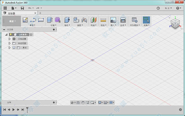Viewport: 185px width, 116px height.
Task: Activate the (未保存) component radio button
Action: pos(31,35)
